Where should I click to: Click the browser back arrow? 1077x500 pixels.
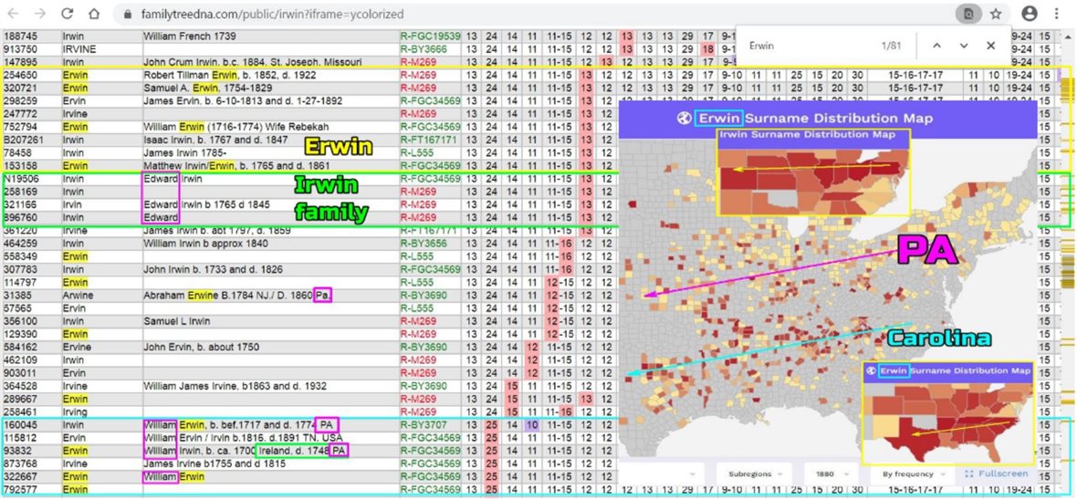pos(15,14)
